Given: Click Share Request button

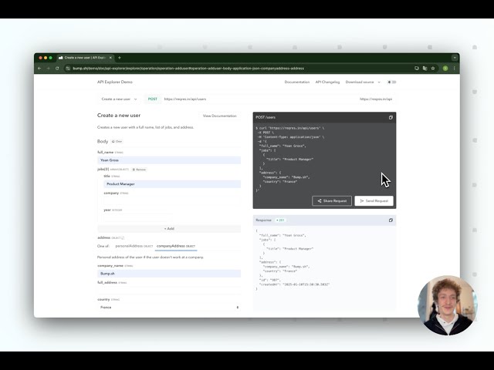Looking at the screenshot, I should click(x=332, y=201).
